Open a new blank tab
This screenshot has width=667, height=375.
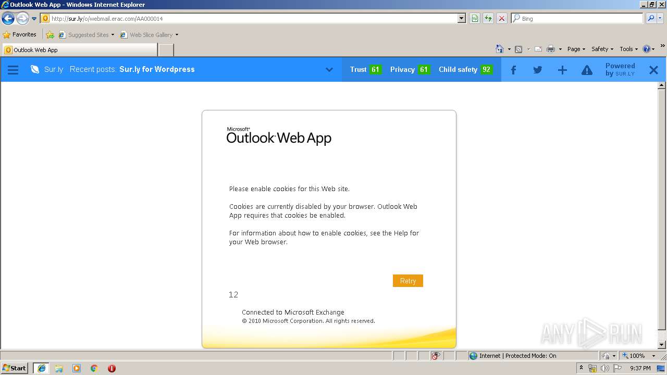click(166, 50)
